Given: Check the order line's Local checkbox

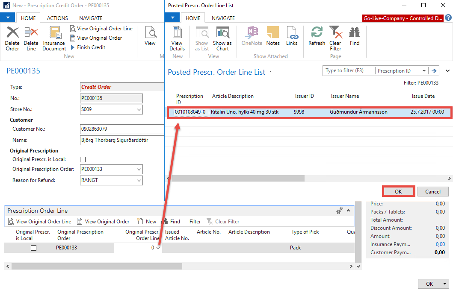Looking at the screenshot, I should point(33,248).
